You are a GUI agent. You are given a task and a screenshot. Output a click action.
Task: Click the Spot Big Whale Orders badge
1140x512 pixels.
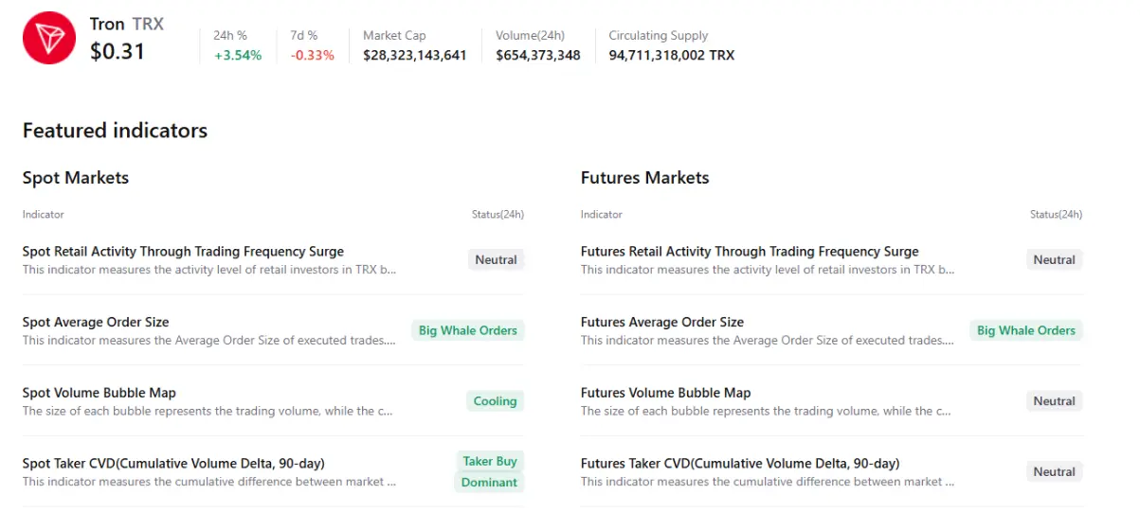pyautogui.click(x=468, y=330)
